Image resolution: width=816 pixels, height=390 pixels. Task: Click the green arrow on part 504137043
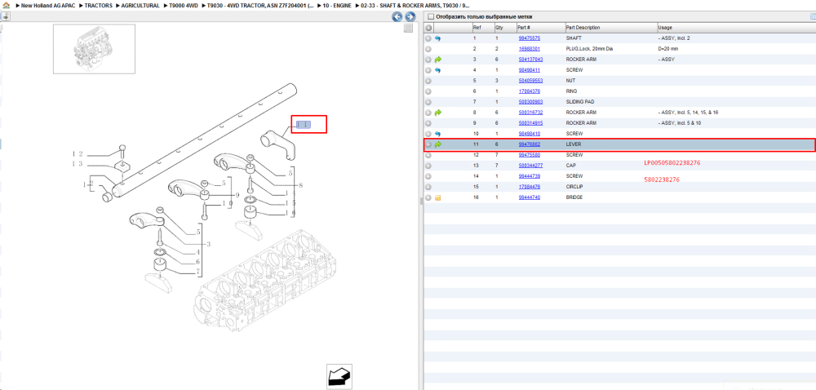(437, 60)
